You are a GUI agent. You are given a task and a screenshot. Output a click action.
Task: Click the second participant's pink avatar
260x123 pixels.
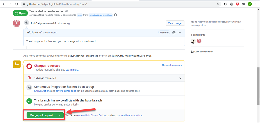199,41
